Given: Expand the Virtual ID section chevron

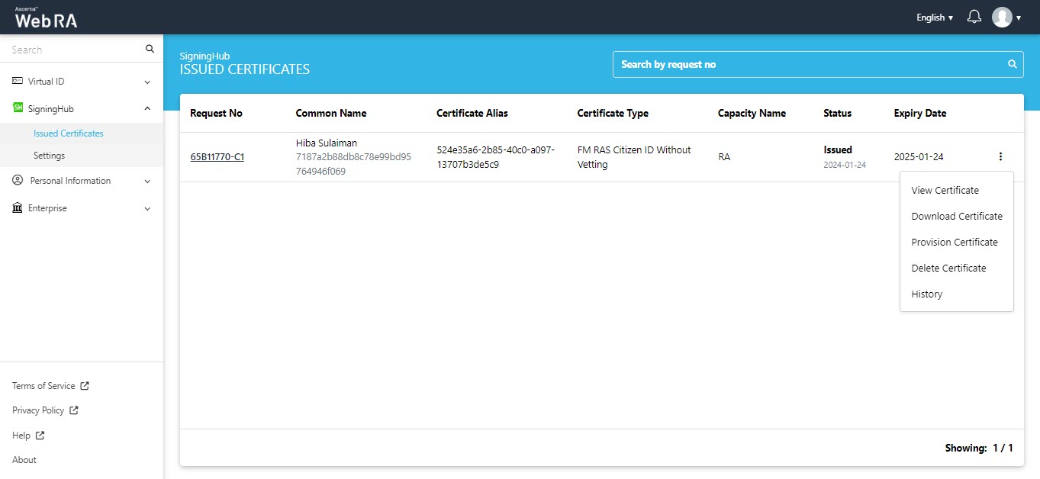Looking at the screenshot, I should 147,82.
